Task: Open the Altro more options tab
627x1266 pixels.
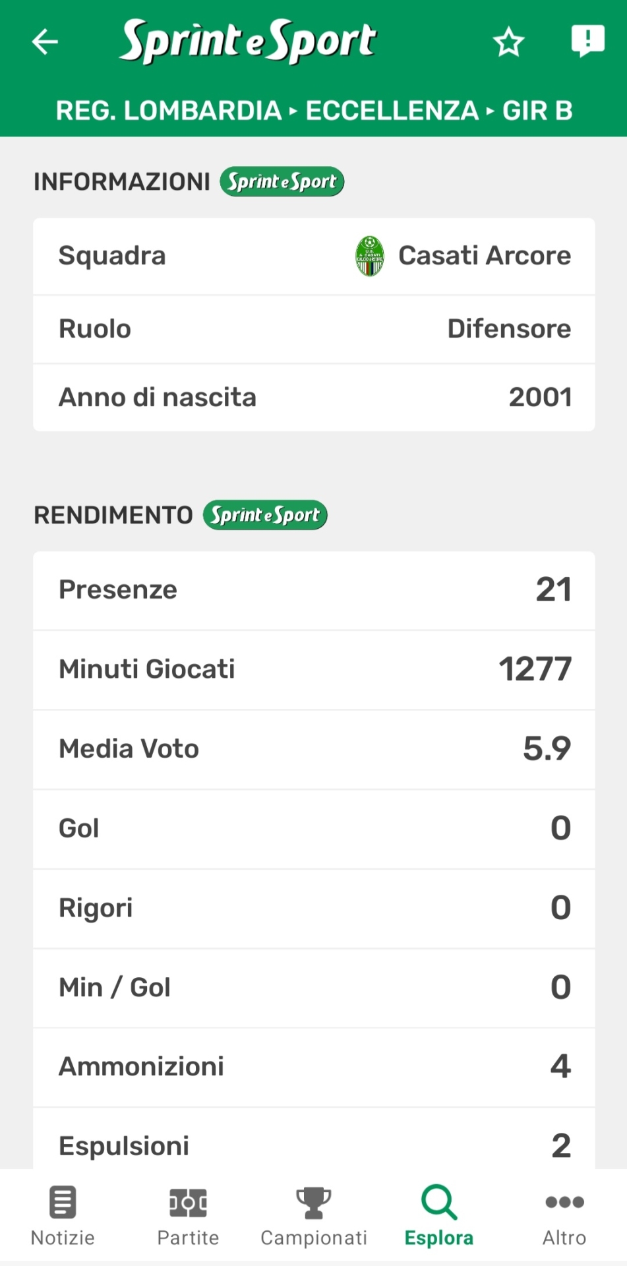Action: point(564,1215)
